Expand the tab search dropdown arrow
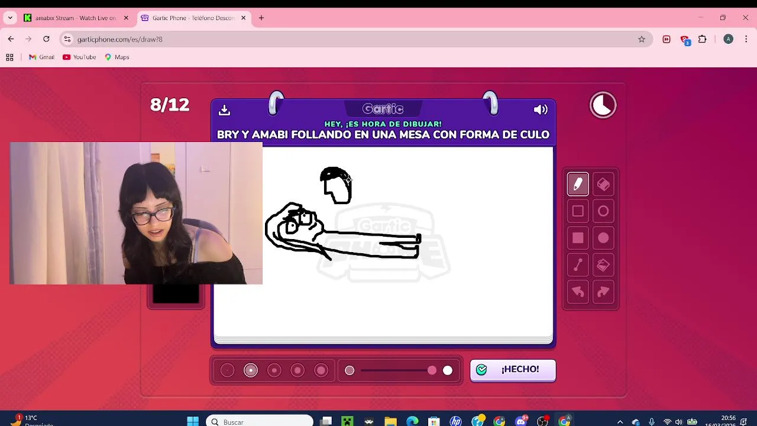 [x=10, y=18]
